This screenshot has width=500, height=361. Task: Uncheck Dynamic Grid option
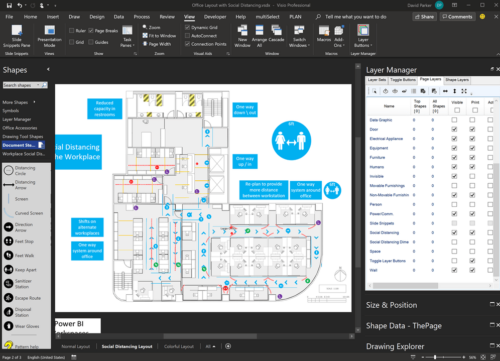pyautogui.click(x=188, y=28)
